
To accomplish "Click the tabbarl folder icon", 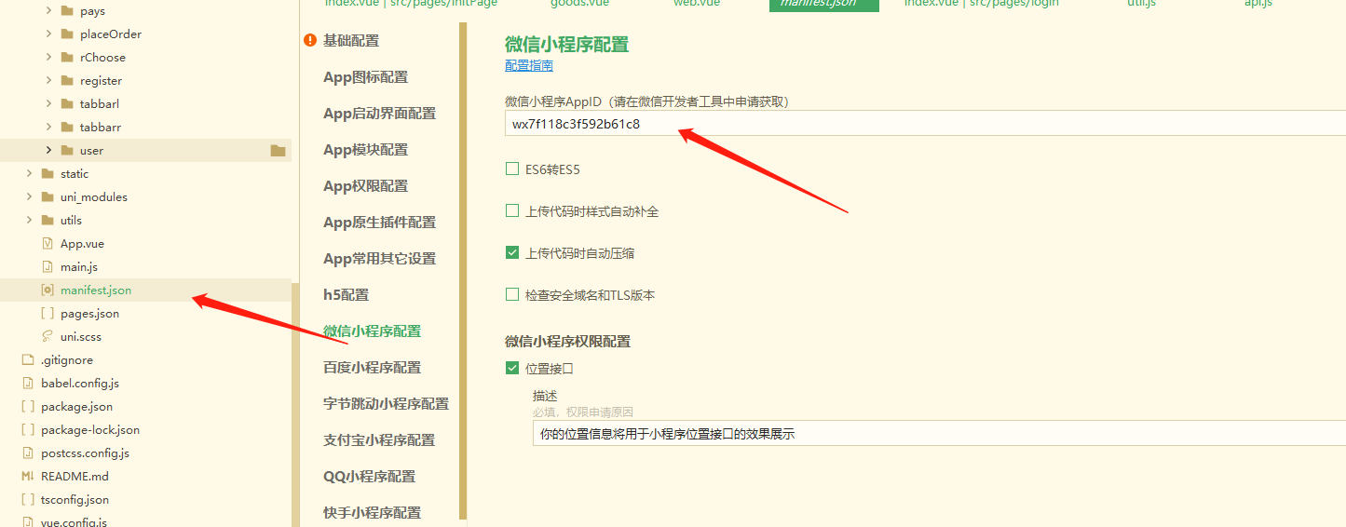I will coord(66,104).
